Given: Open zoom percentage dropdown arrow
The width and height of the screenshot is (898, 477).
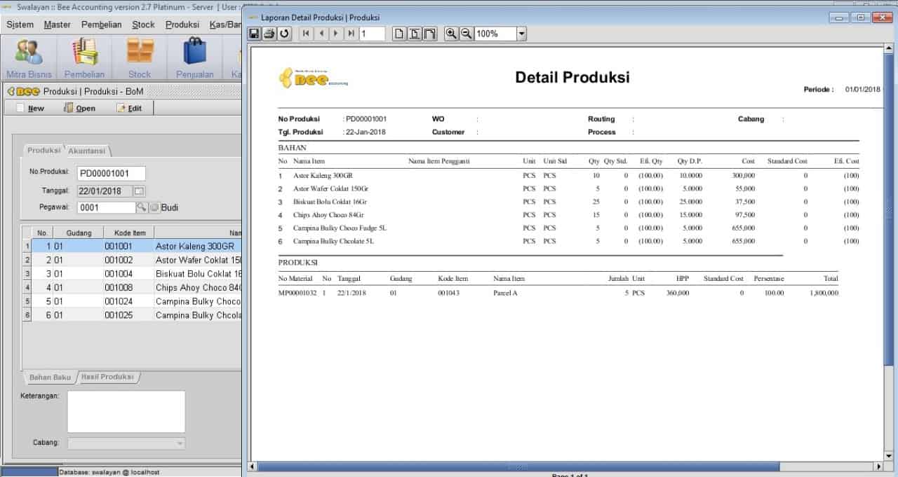Looking at the screenshot, I should click(x=521, y=34).
